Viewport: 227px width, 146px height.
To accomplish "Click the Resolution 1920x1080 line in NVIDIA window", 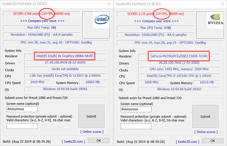I will [x=156, y=35].
